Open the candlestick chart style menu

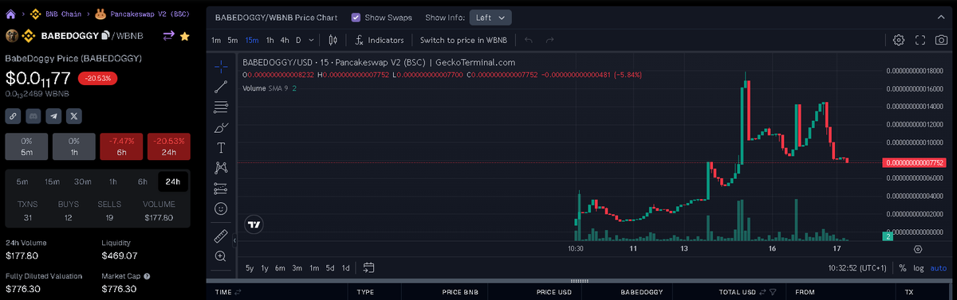333,40
